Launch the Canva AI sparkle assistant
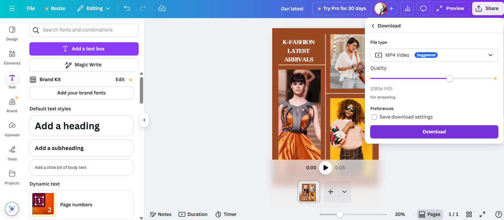Screen dimensions: 504x220 click(x=12, y=209)
